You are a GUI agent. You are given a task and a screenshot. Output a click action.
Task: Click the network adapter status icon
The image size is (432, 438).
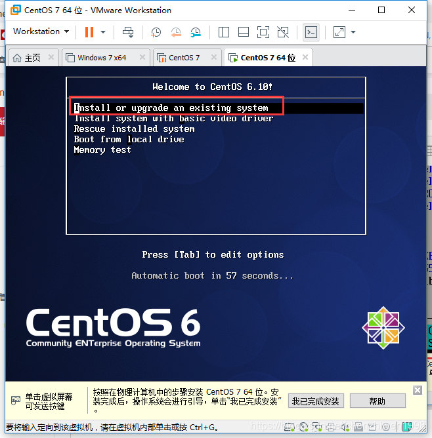pos(317,427)
